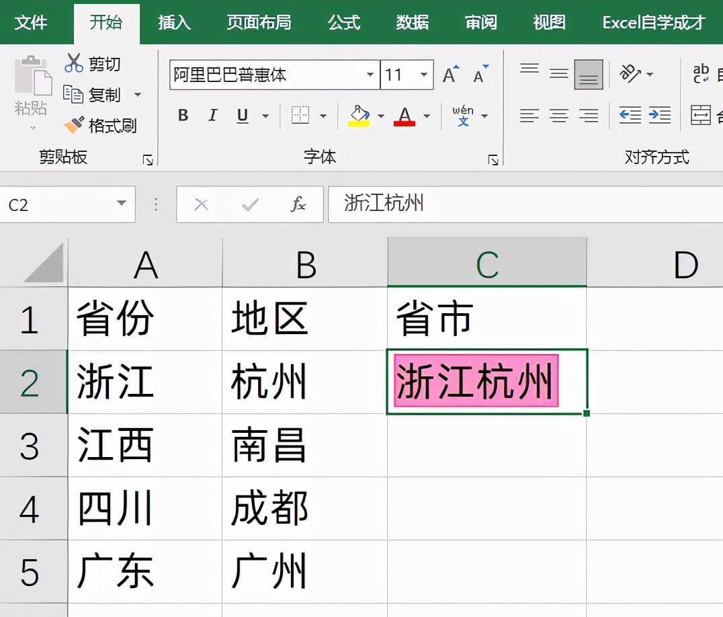This screenshot has width=723, height=617.
Task: Expand text orientation dropdown arrow
Action: pos(650,74)
